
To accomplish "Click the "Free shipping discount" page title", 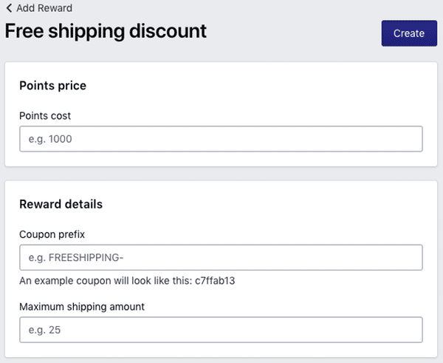I will pyautogui.click(x=106, y=31).
